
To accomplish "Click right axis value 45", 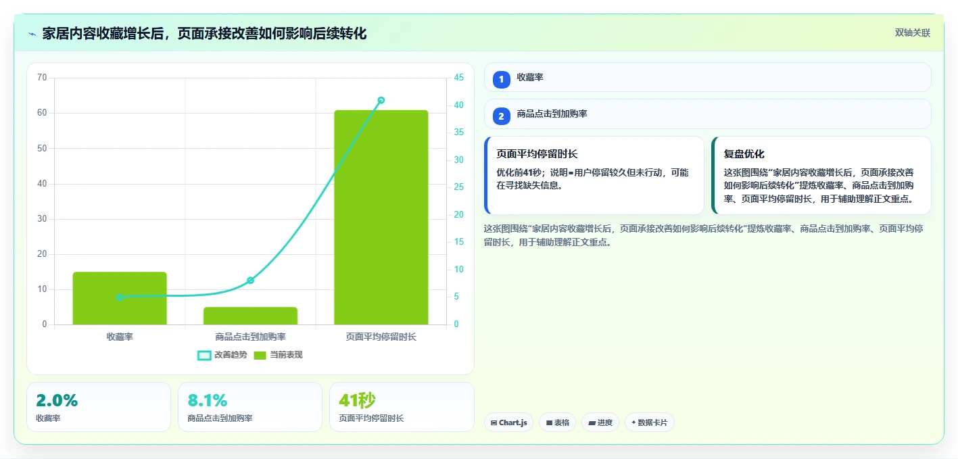I will pos(458,78).
